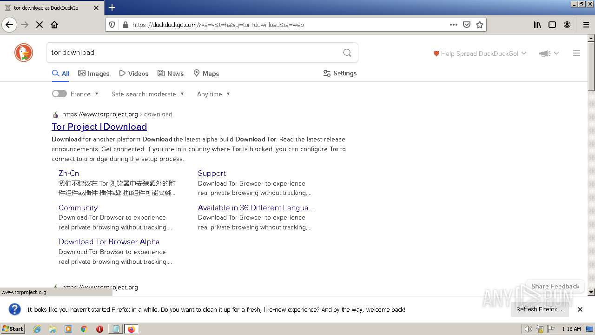Stop loading the page

(40, 25)
